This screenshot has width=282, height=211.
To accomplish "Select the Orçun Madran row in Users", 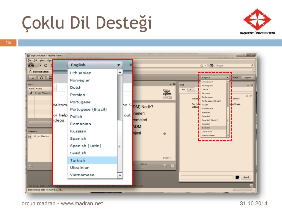I will (x=40, y=93).
